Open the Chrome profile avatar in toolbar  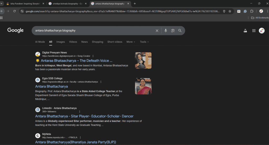click(261, 11)
